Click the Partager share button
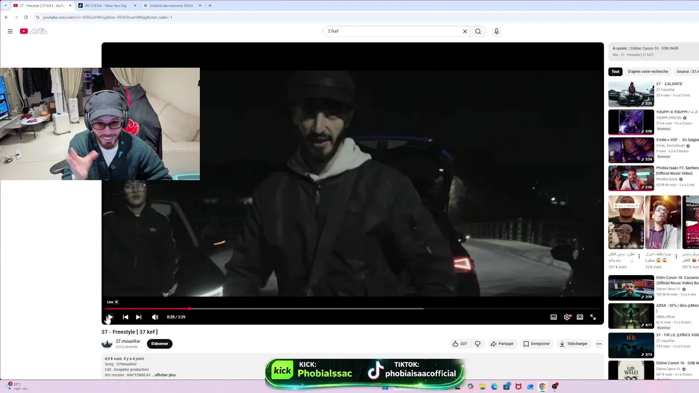 [502, 344]
